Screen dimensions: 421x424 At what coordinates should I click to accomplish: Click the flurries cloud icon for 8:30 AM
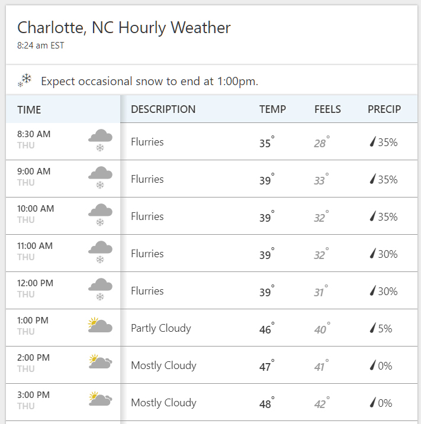[100, 140]
